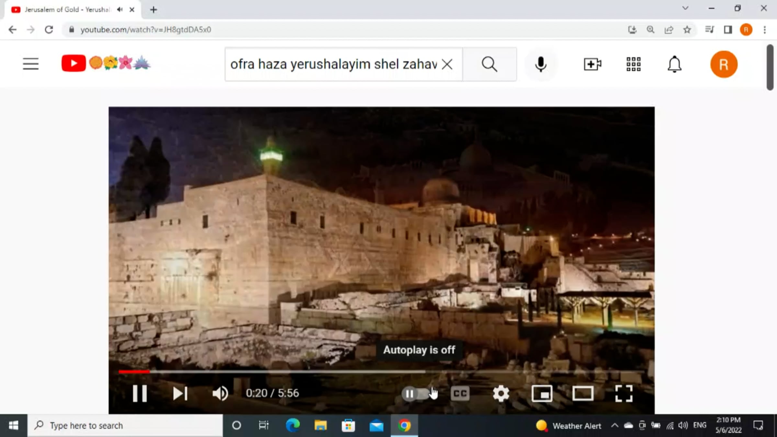The height and width of the screenshot is (437, 777).
Task: Open video settings gear
Action: 501,393
